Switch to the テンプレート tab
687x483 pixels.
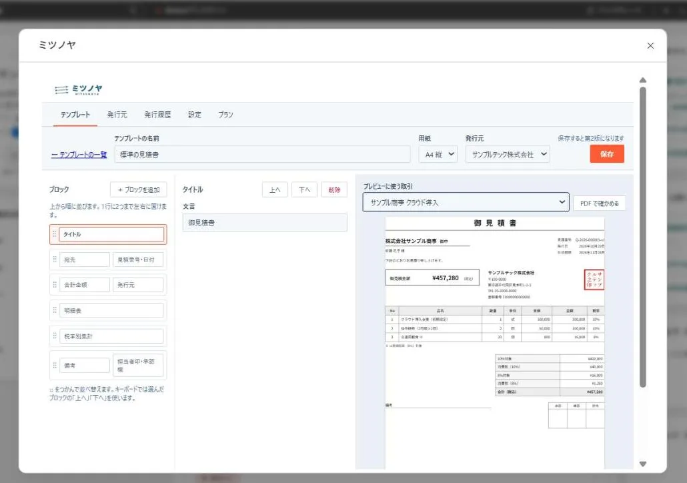[75, 115]
